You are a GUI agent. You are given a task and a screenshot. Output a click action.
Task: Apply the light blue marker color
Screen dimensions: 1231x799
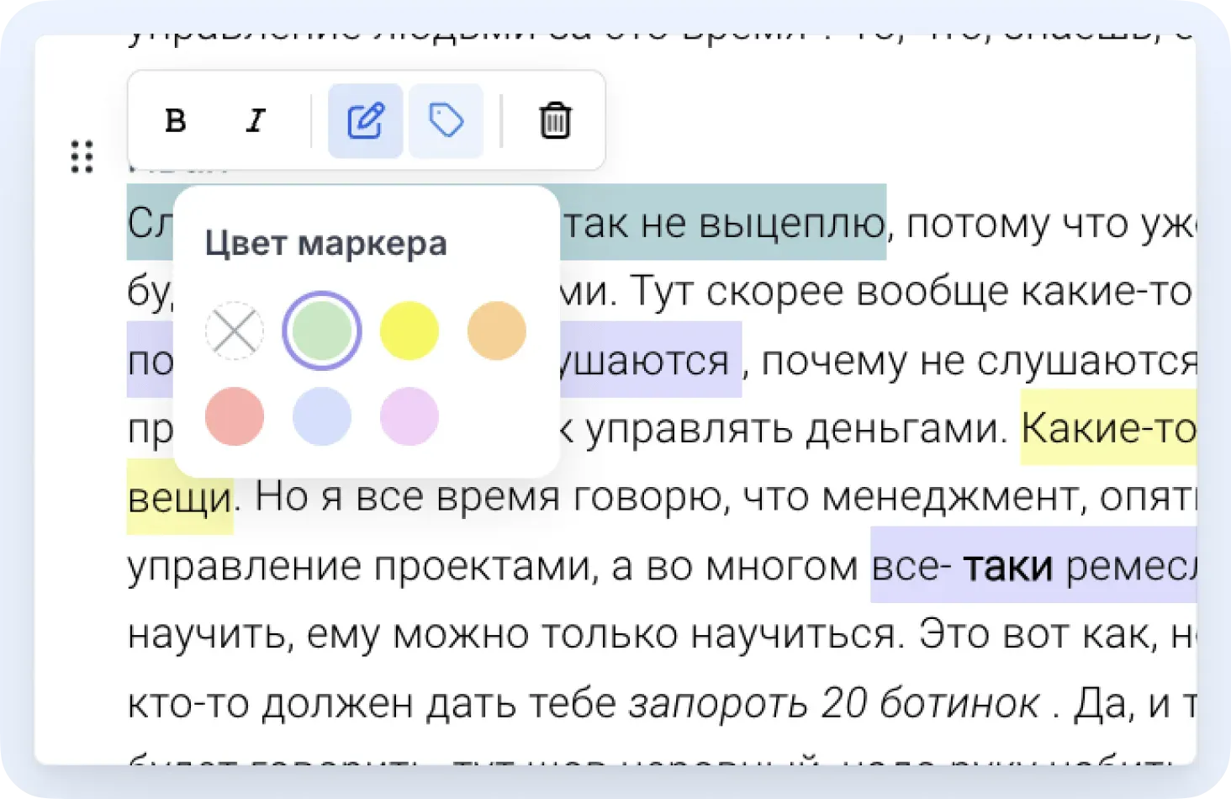pos(322,416)
